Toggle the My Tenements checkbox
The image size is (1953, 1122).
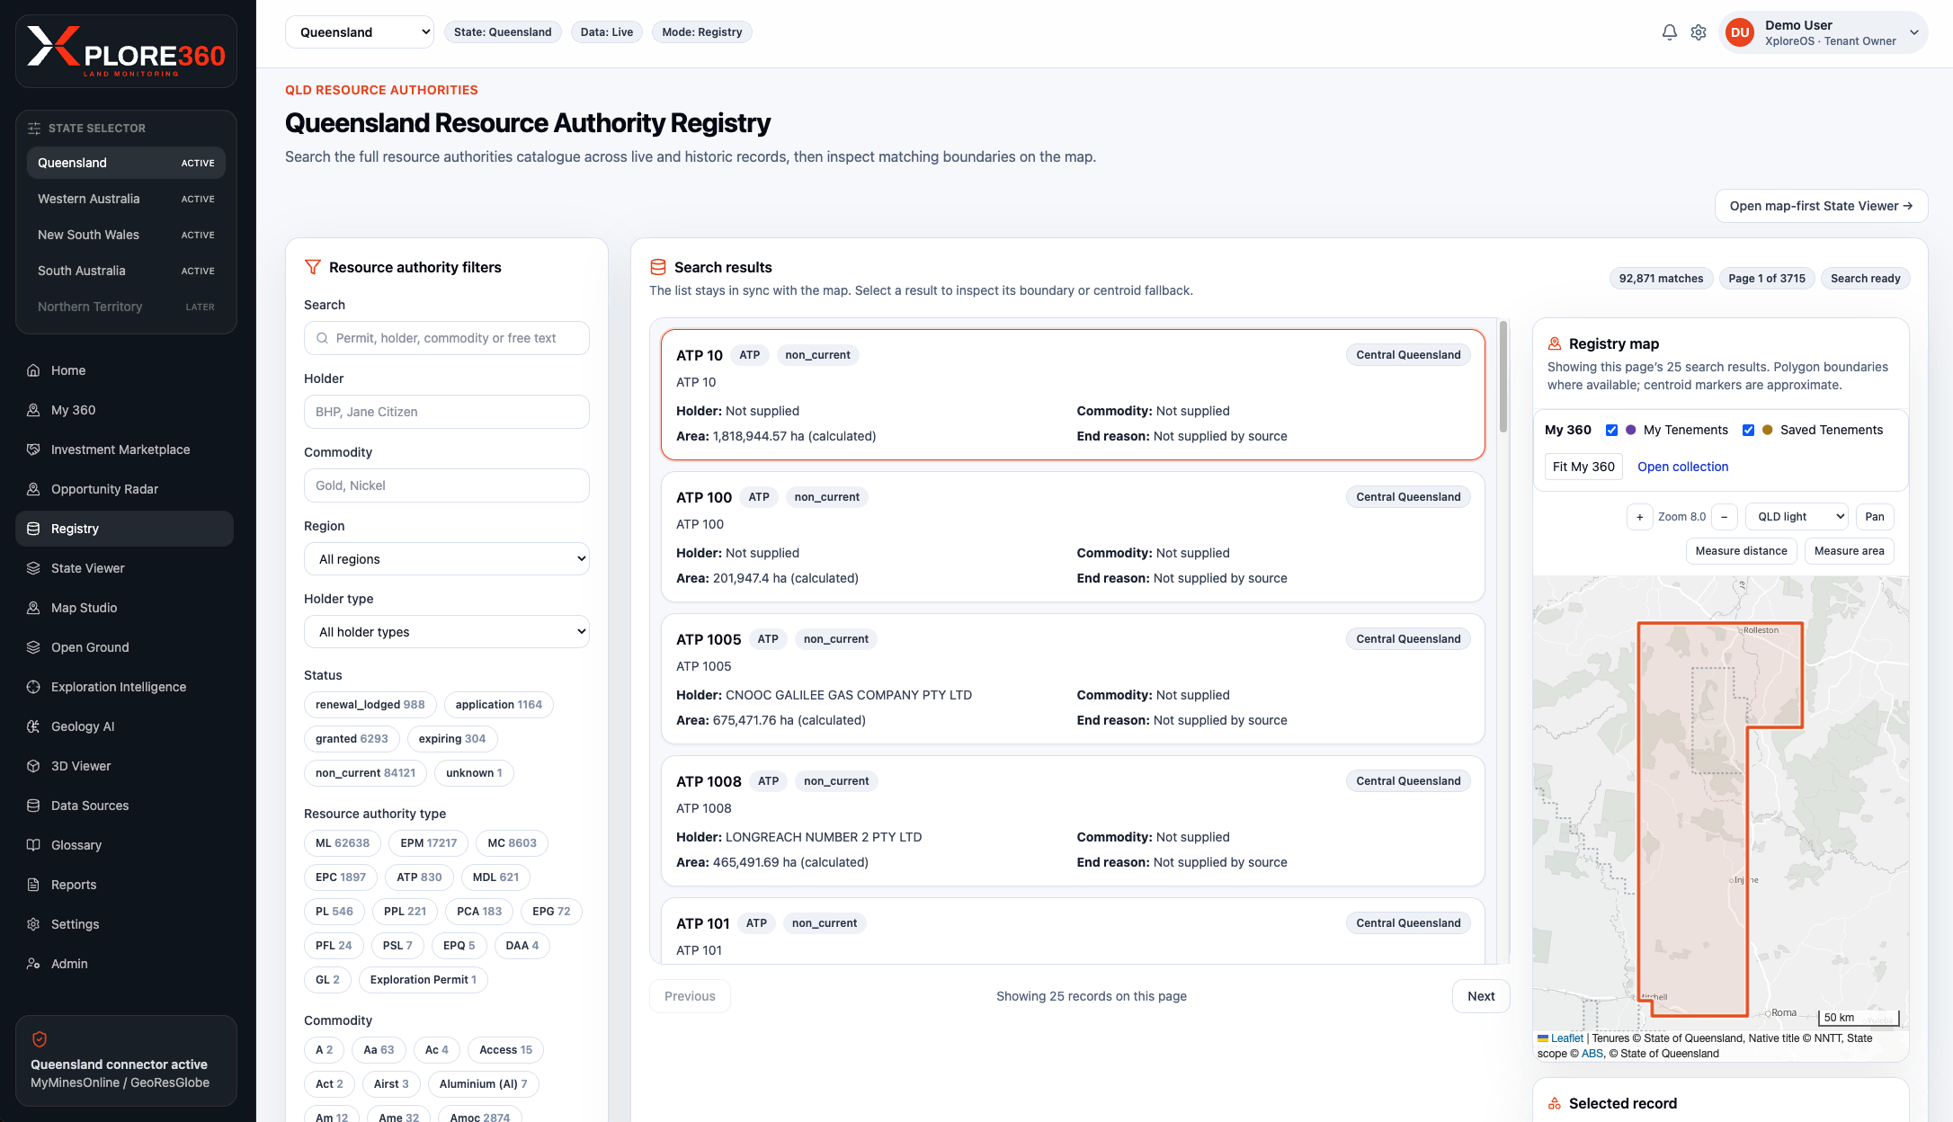tap(1611, 430)
